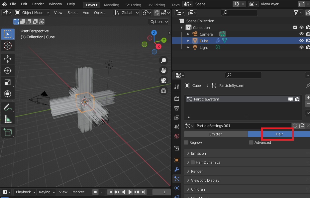Toggle Collection exclude checkbox in outliner
Image resolution: width=310 pixels, height=198 pixels.
pyautogui.click(x=295, y=27)
